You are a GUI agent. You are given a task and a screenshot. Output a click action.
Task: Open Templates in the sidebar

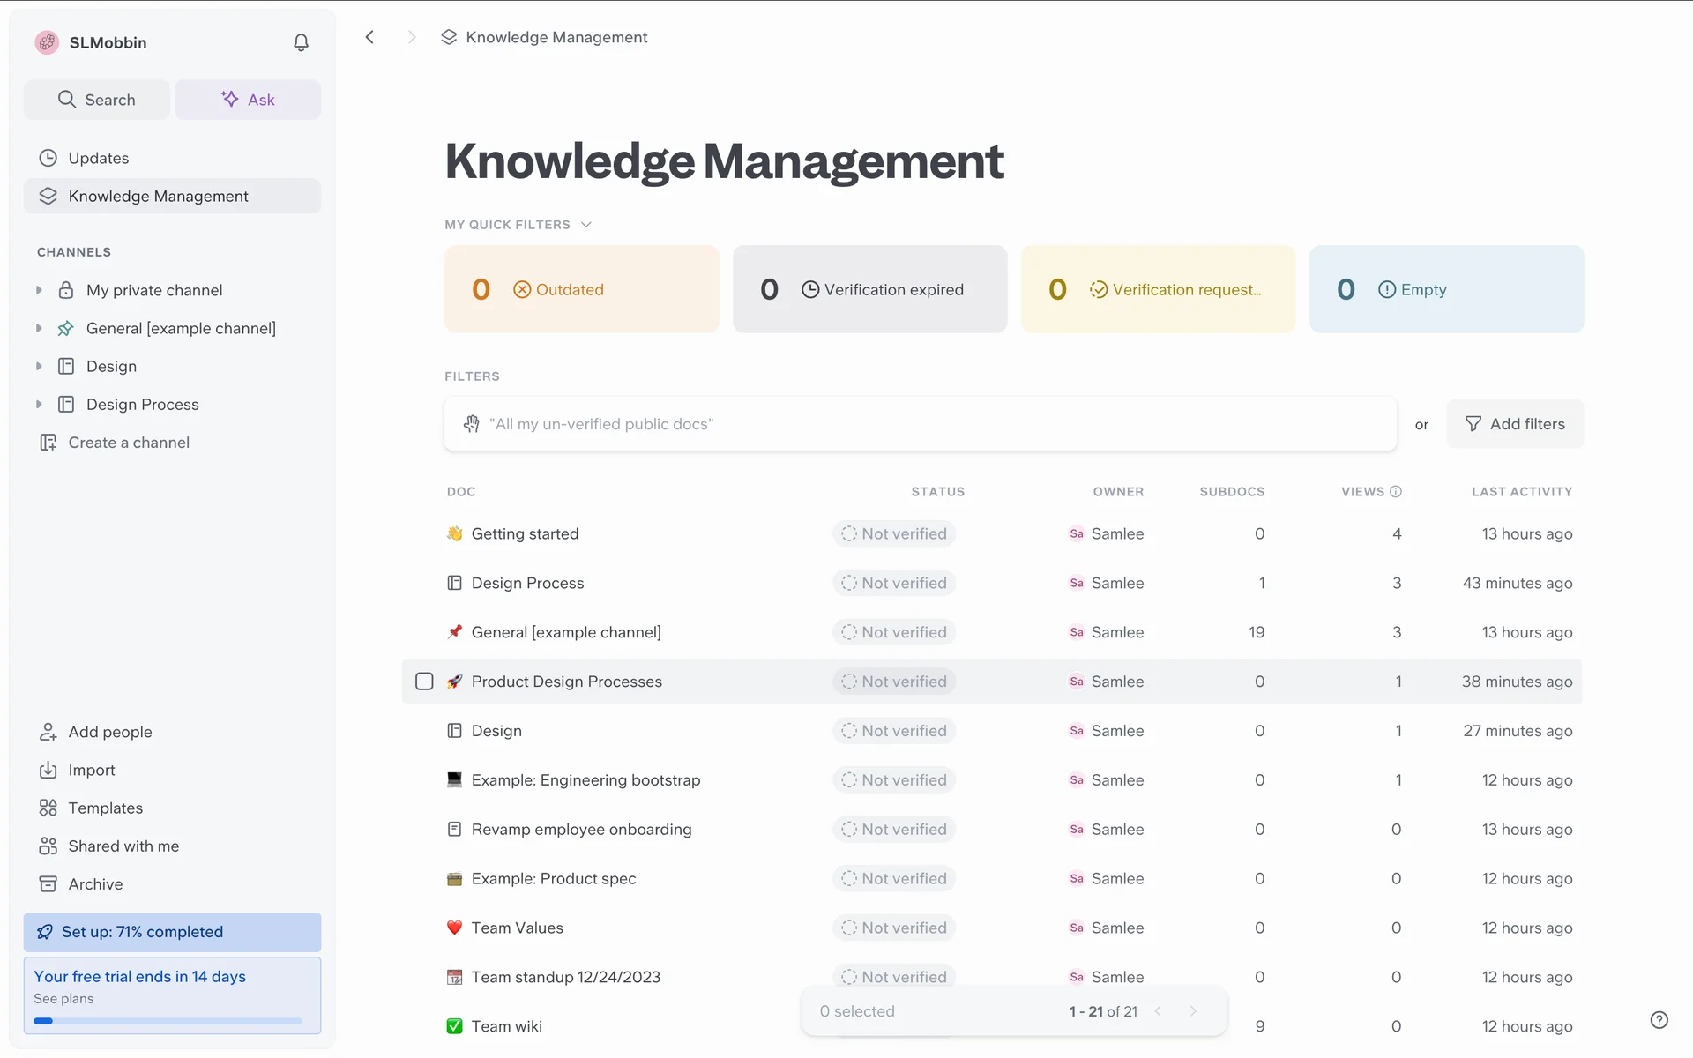[105, 808]
